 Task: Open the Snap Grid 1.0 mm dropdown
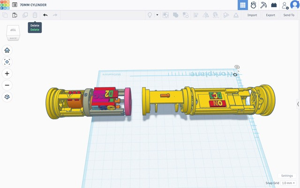coord(287,183)
